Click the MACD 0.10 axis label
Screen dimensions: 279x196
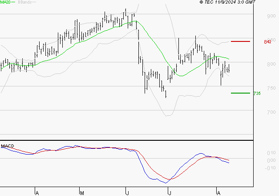(x=271, y=153)
